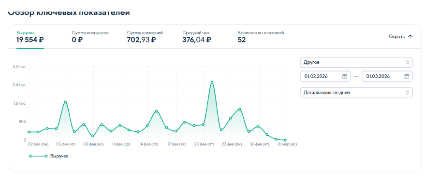Click the 01.02.2026 start date field
Viewport: 438px width, 184px height.
coord(325,76)
